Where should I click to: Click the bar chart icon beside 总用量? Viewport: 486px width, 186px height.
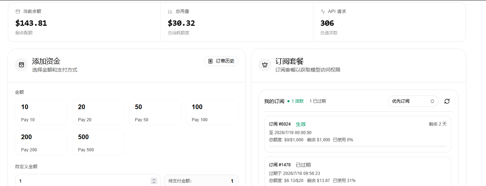(170, 11)
